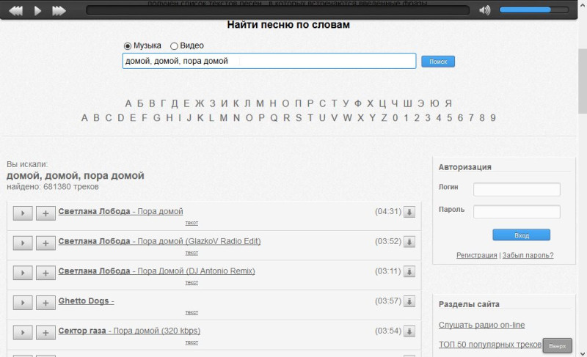Play Светлана Лобода - Пора домой track

[23, 213]
